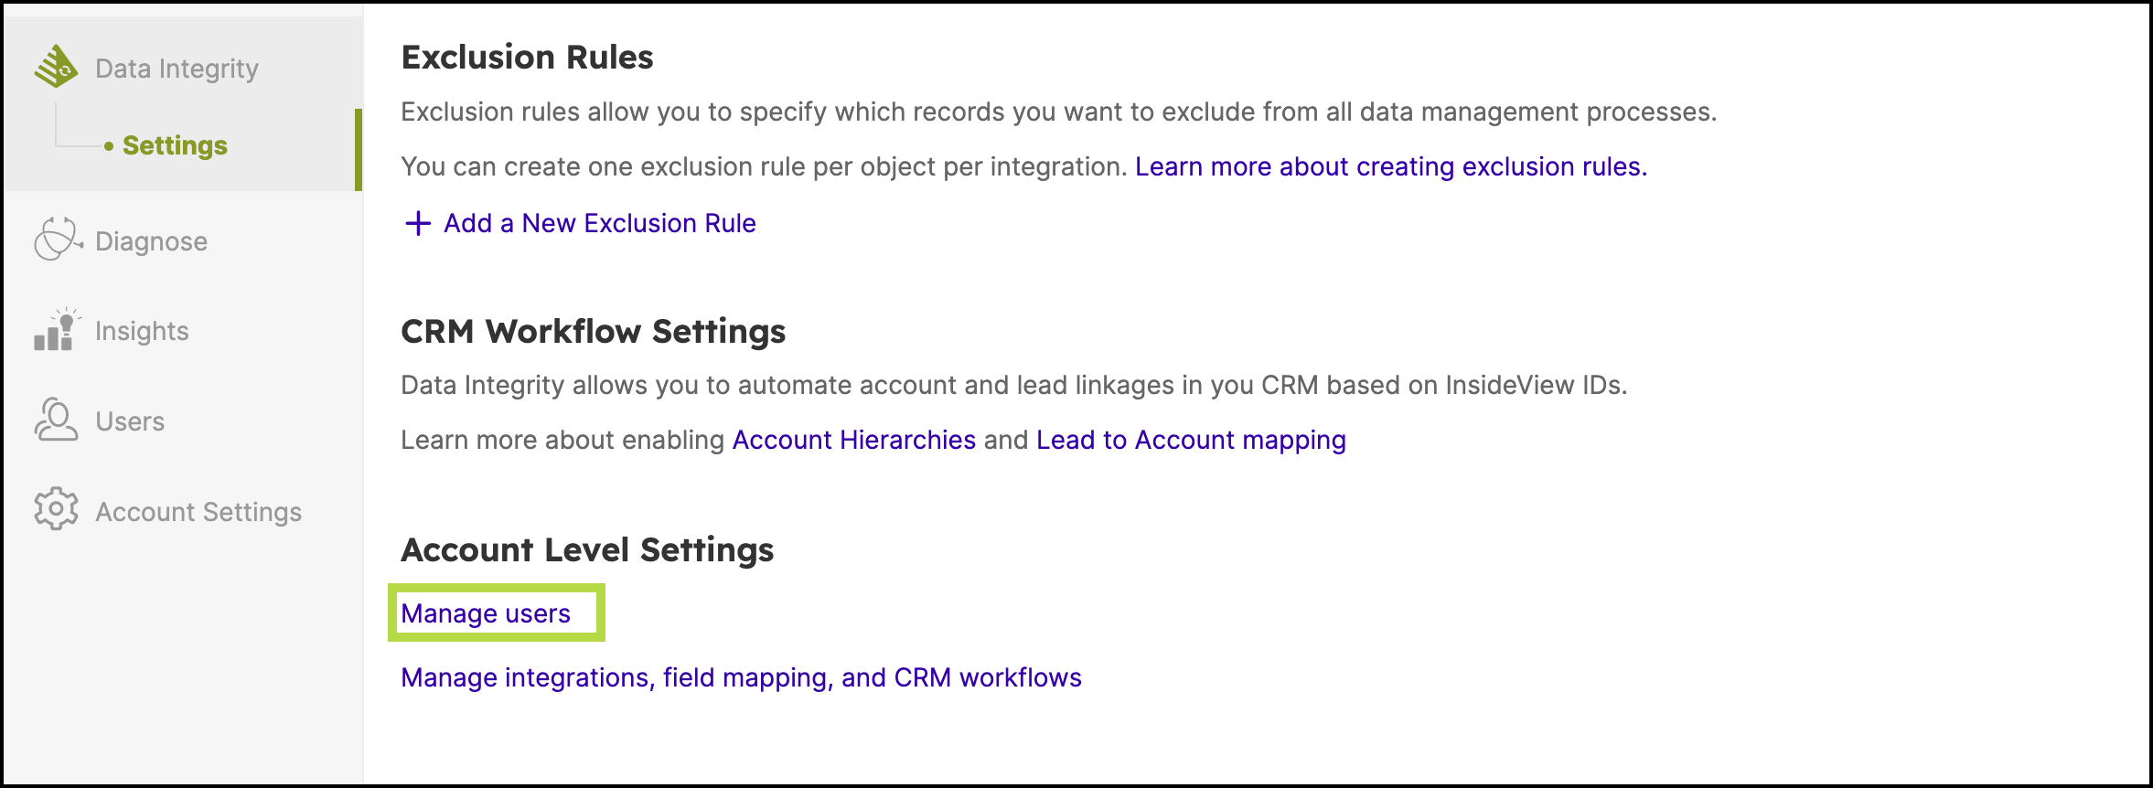Open the Insights sidebar item
The height and width of the screenshot is (788, 2153).
click(x=142, y=331)
